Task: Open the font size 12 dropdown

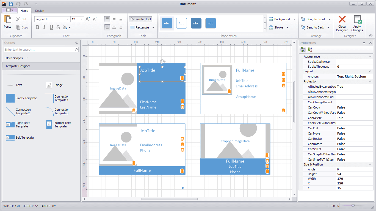Action: 82,19
